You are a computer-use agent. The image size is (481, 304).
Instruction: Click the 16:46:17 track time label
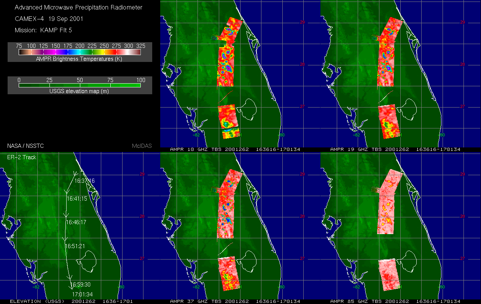76,222
